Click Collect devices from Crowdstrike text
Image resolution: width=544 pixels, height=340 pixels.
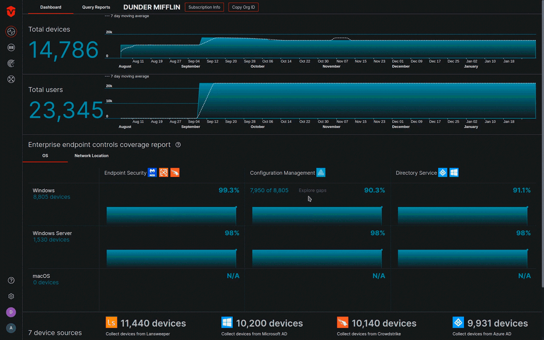point(369,334)
